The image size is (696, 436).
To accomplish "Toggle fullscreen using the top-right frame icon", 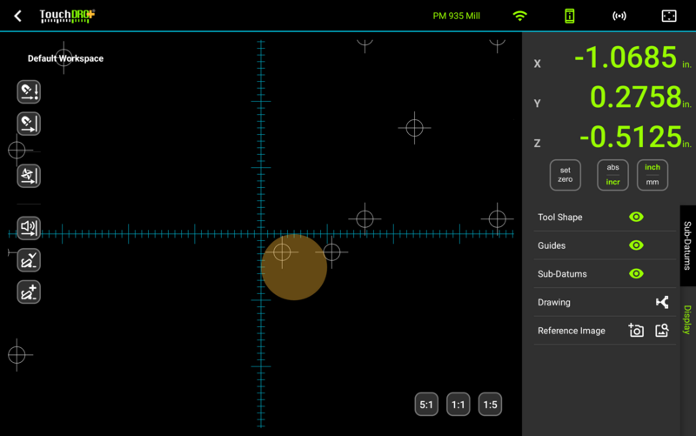I will point(669,16).
